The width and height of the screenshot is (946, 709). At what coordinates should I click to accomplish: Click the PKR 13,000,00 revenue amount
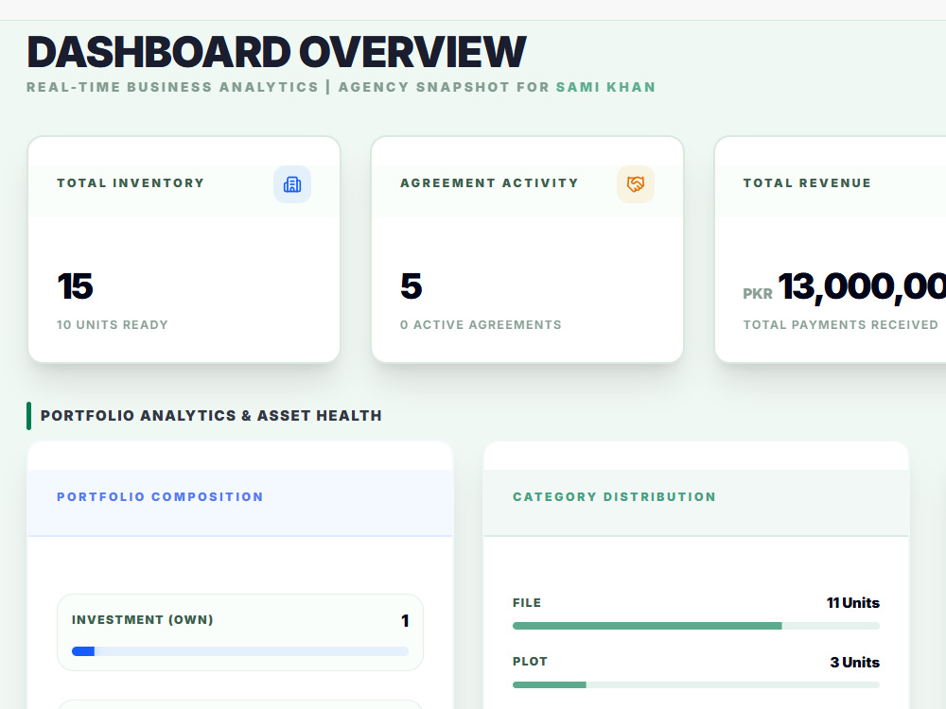click(845, 286)
